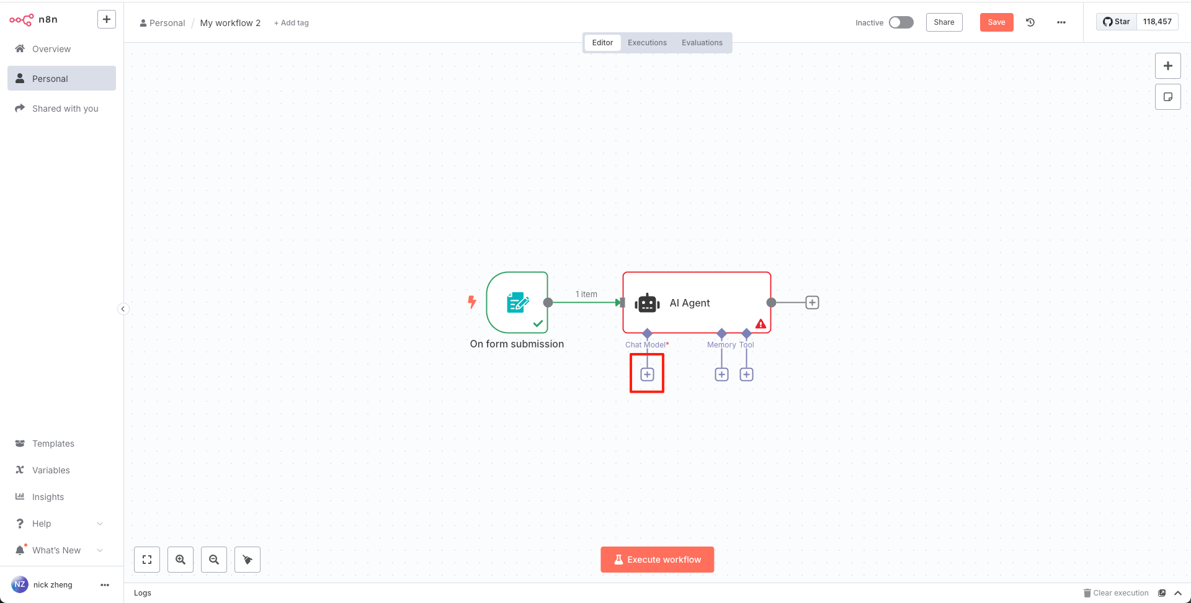
Task: Open the Logs panel label
Action: pos(143,593)
